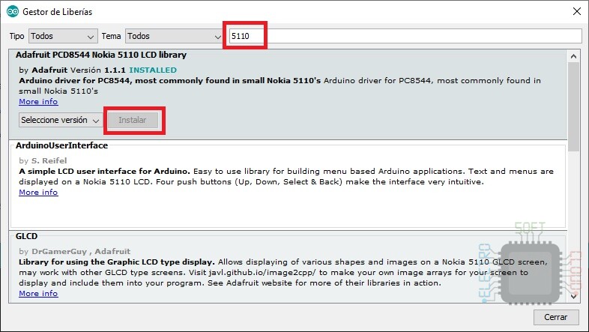Click the Instalar button

tap(133, 120)
